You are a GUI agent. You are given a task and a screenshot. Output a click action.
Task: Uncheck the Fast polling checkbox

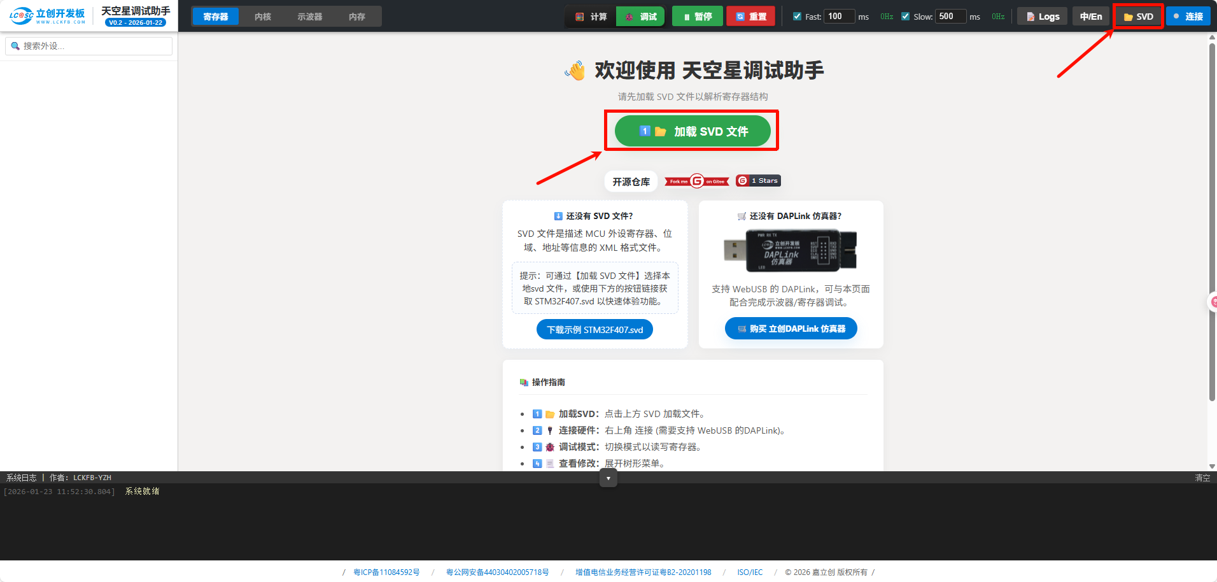796,16
